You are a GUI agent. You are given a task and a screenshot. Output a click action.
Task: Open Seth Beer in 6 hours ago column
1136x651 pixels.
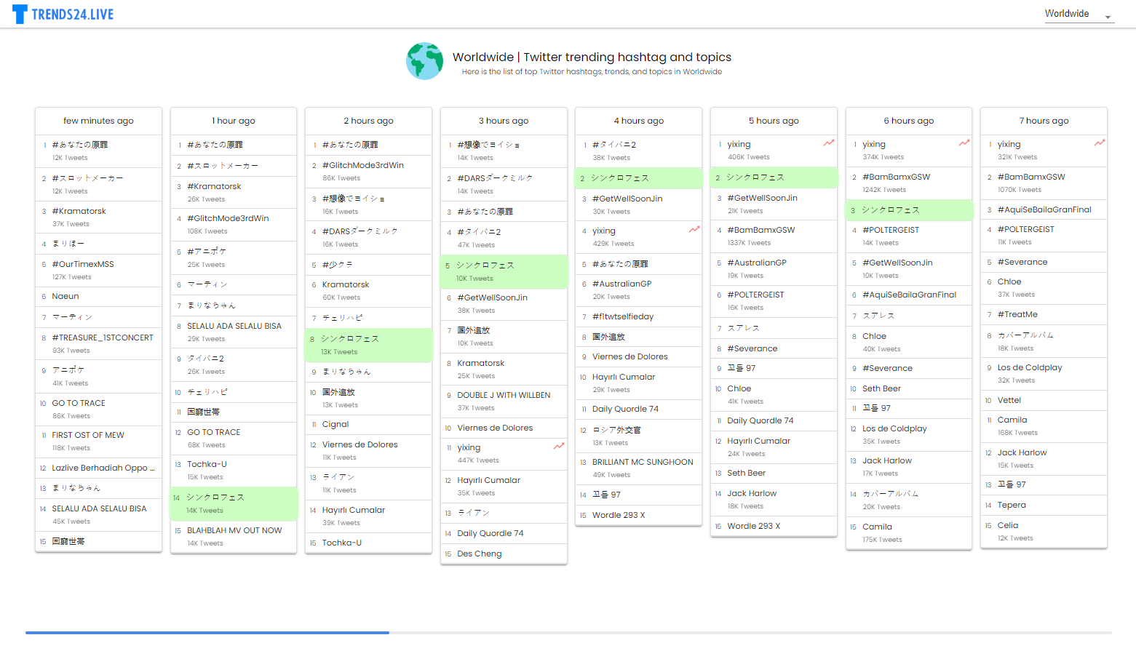882,388
